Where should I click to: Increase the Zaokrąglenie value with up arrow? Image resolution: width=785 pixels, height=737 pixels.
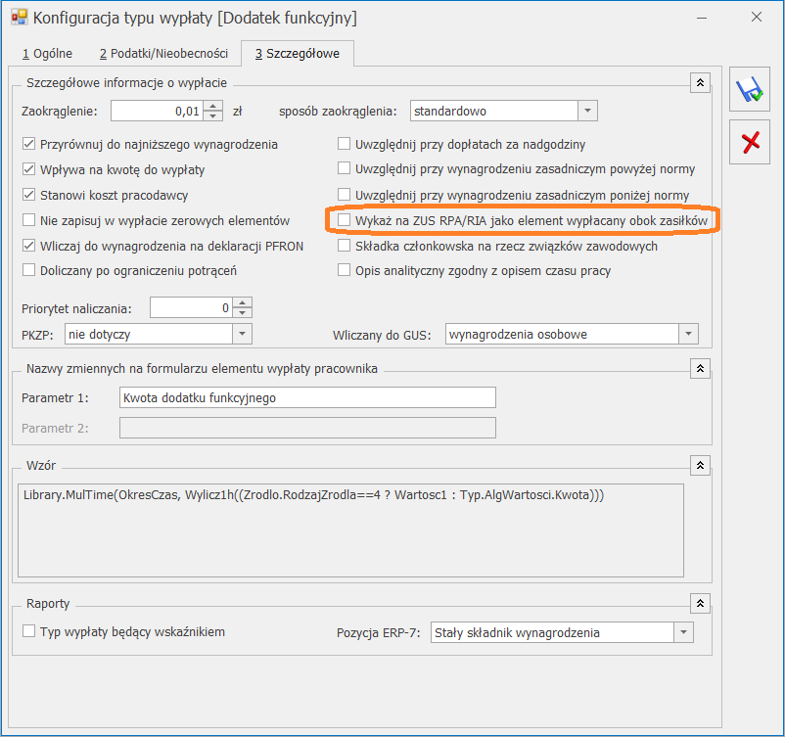213,106
